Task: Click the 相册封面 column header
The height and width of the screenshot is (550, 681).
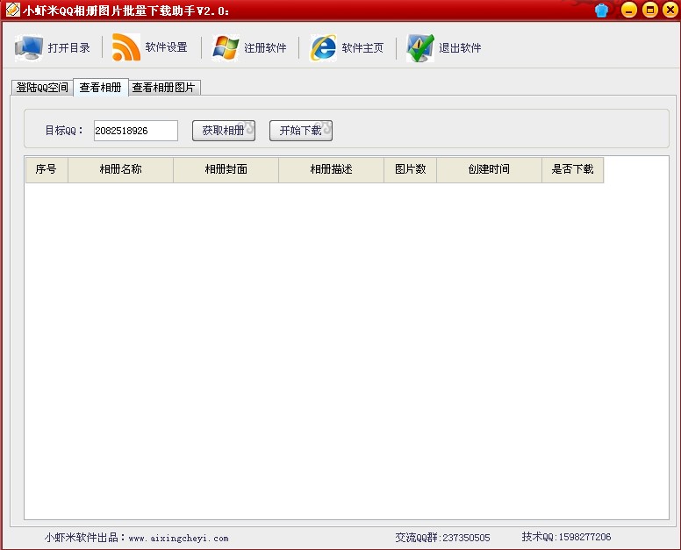Action: point(226,169)
